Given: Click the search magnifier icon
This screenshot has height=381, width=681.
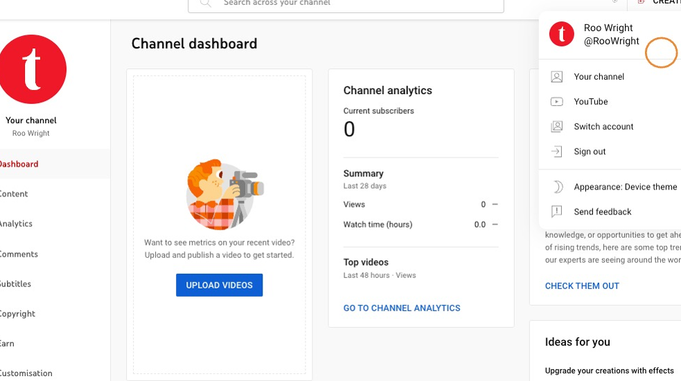Looking at the screenshot, I should click(206, 3).
